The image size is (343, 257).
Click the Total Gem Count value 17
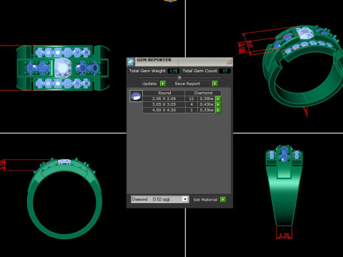point(224,71)
